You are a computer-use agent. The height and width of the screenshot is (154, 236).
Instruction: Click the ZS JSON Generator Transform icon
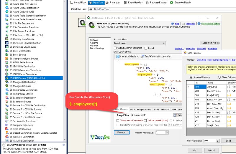(7, 70)
